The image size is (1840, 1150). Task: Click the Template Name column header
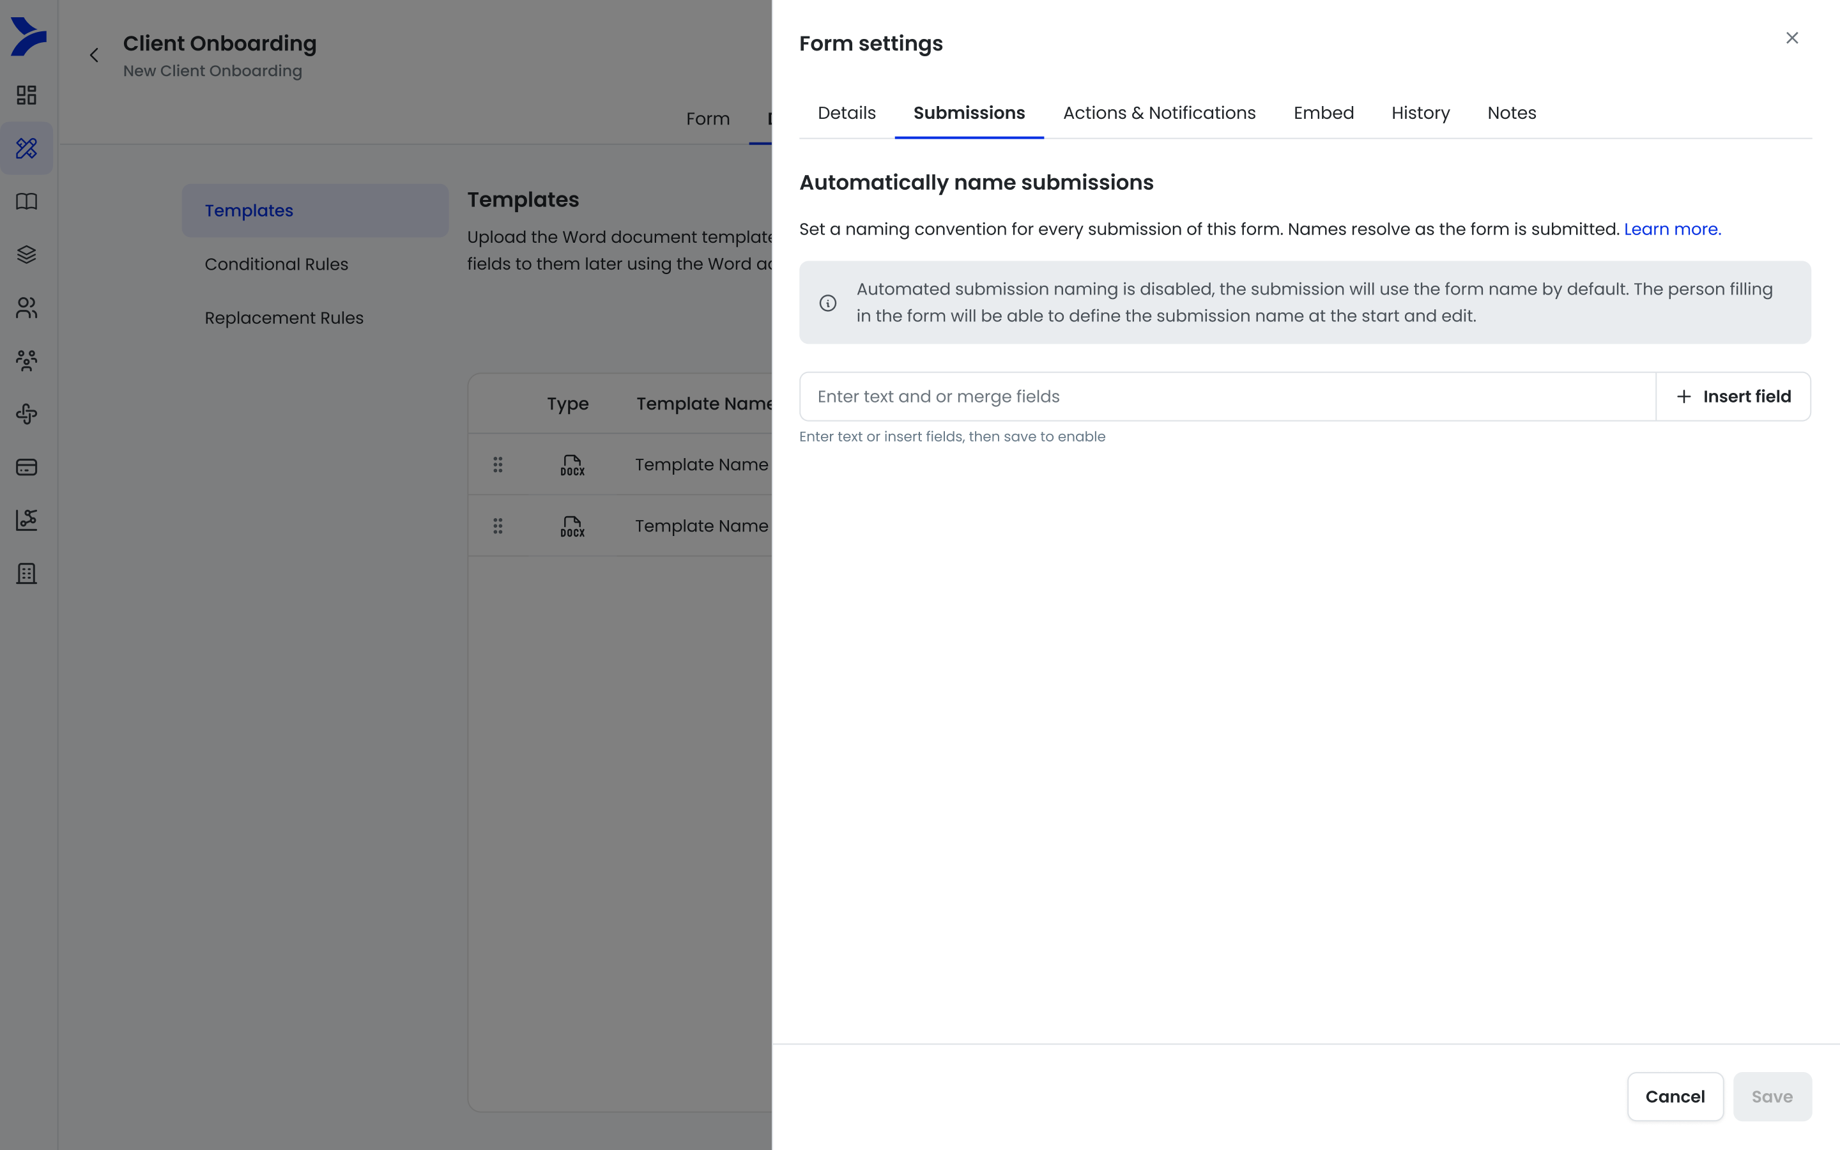coord(704,403)
